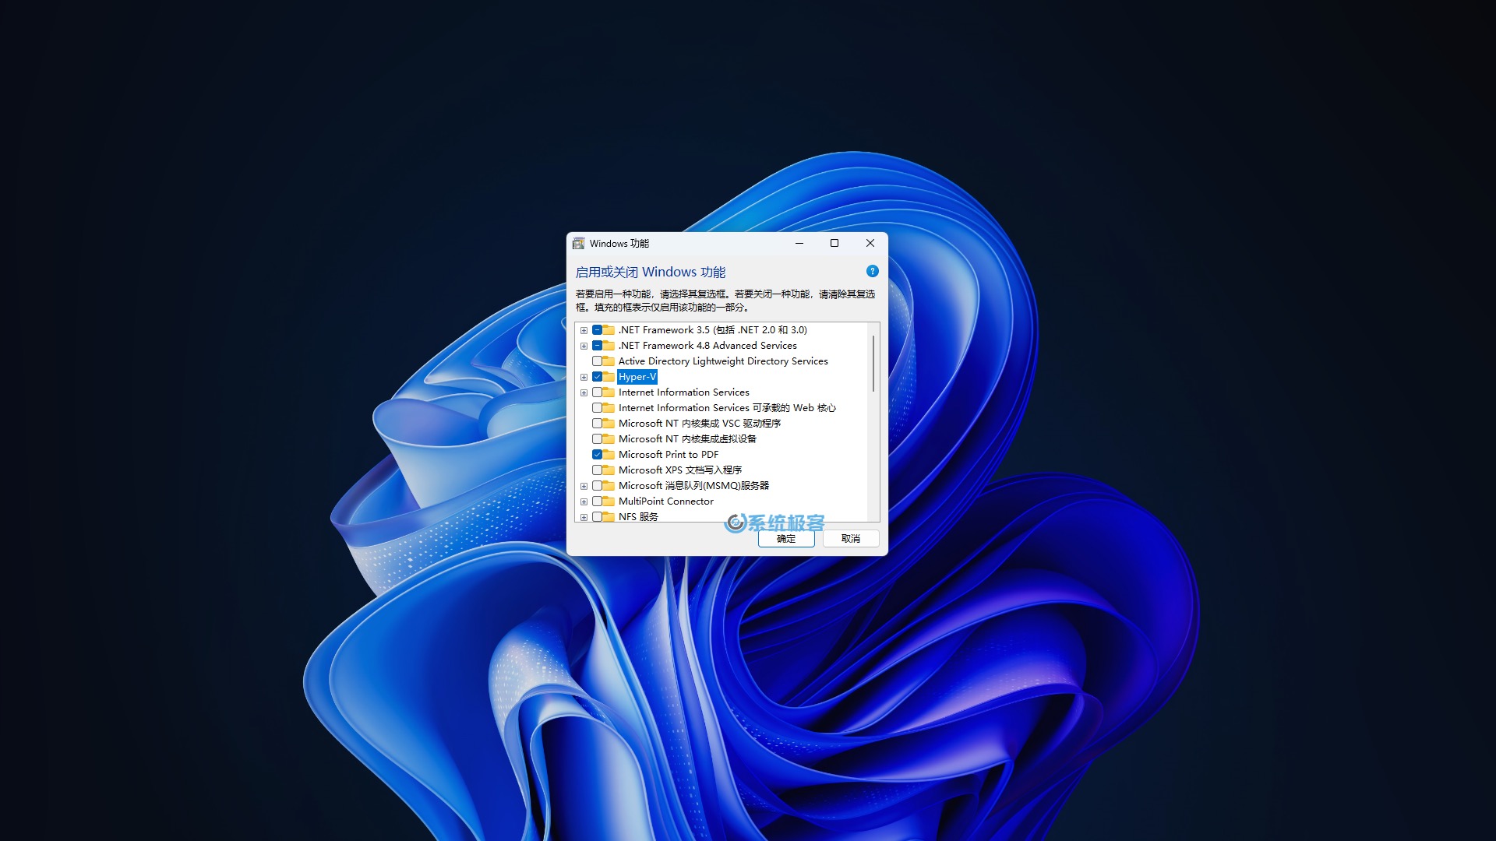Click folder icon beside NFS 服务
The image size is (1496, 841).
[x=609, y=517]
